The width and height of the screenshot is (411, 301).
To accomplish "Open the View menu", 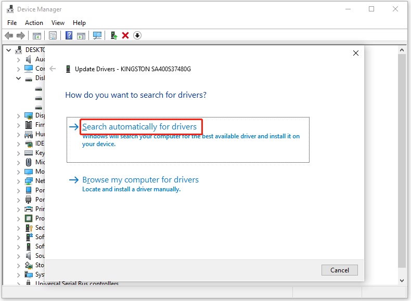I will pos(58,23).
